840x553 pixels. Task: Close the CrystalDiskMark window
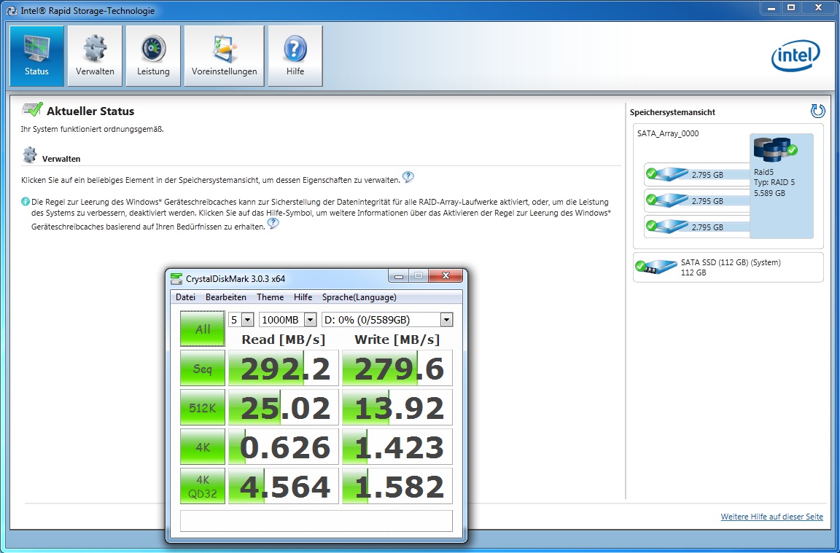446,276
